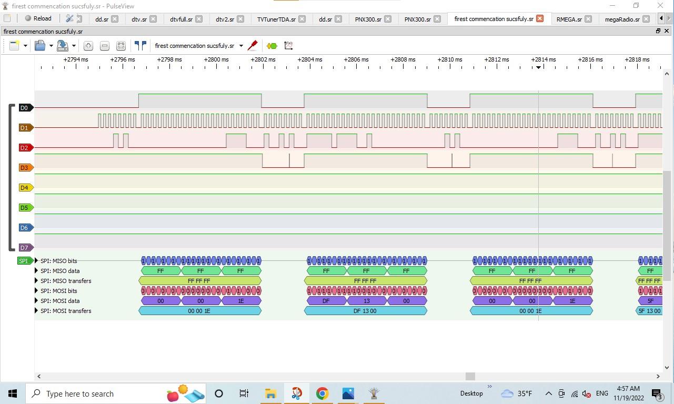Click the horizontal scrollbar right arrow

click(658, 376)
